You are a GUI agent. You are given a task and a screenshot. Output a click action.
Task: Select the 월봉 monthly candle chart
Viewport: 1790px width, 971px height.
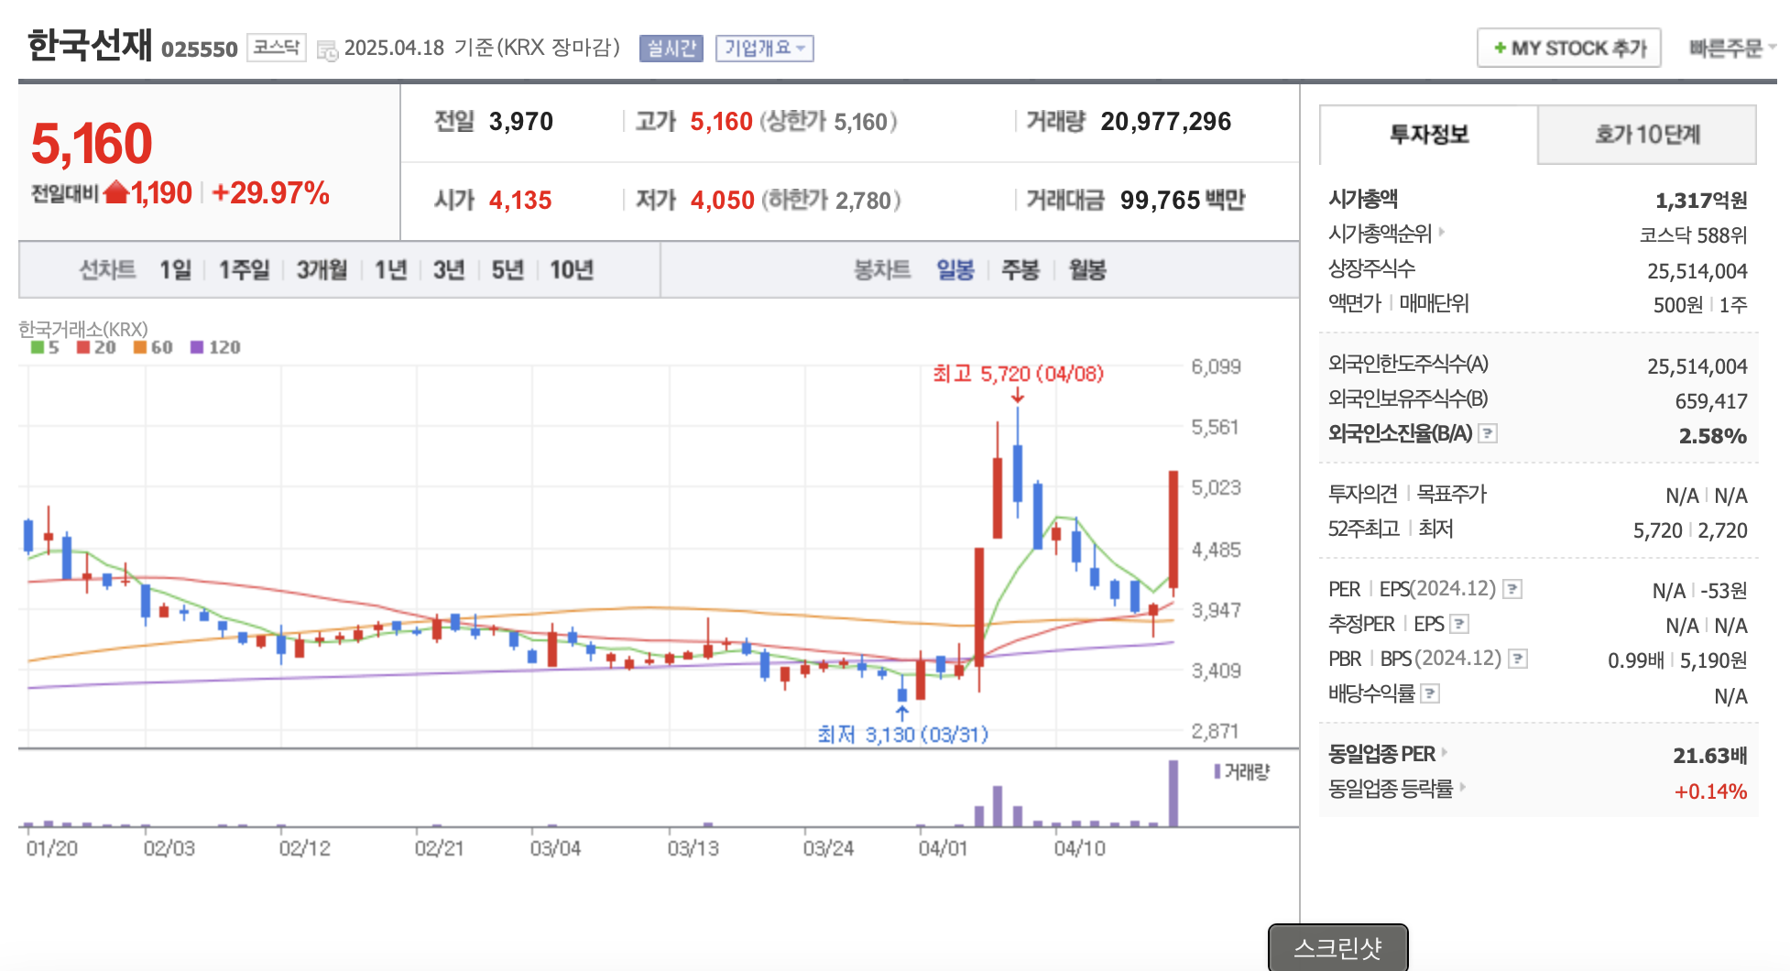point(1087,270)
